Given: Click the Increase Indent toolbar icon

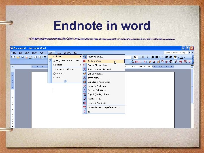Looking at the screenshot, I should click(171, 57).
